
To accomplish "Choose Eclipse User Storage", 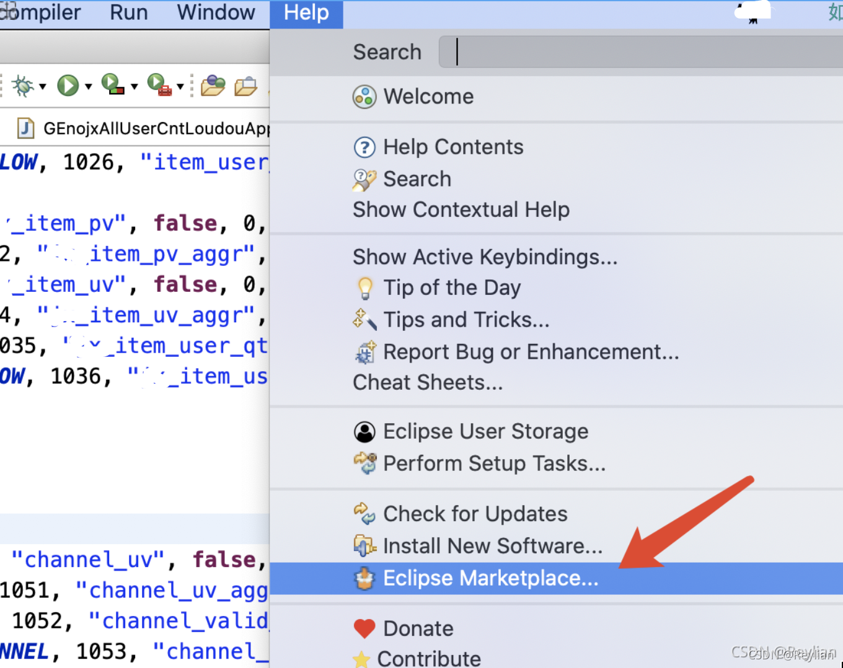I will click(x=556, y=431).
